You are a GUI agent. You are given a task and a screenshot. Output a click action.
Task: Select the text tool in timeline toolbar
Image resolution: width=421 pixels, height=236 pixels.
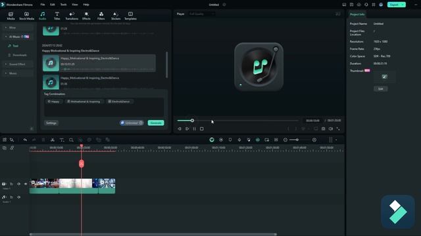pos(62,140)
